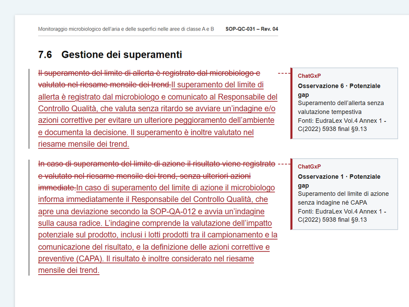Click the text 'Superamento del limite di azione senza indagine né CAPA'
Viewport: 409px width, 307px height.
(343, 198)
